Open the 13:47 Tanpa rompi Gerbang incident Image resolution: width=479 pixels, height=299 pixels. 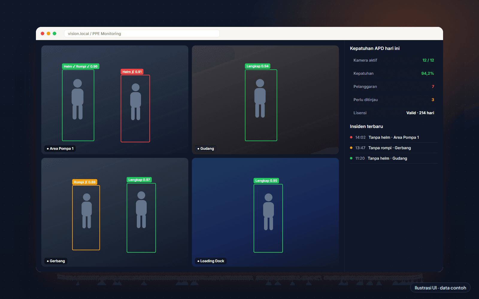tap(394, 148)
